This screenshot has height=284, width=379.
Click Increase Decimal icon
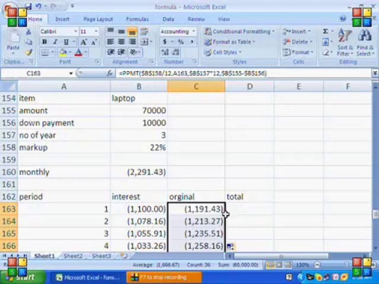[165, 52]
